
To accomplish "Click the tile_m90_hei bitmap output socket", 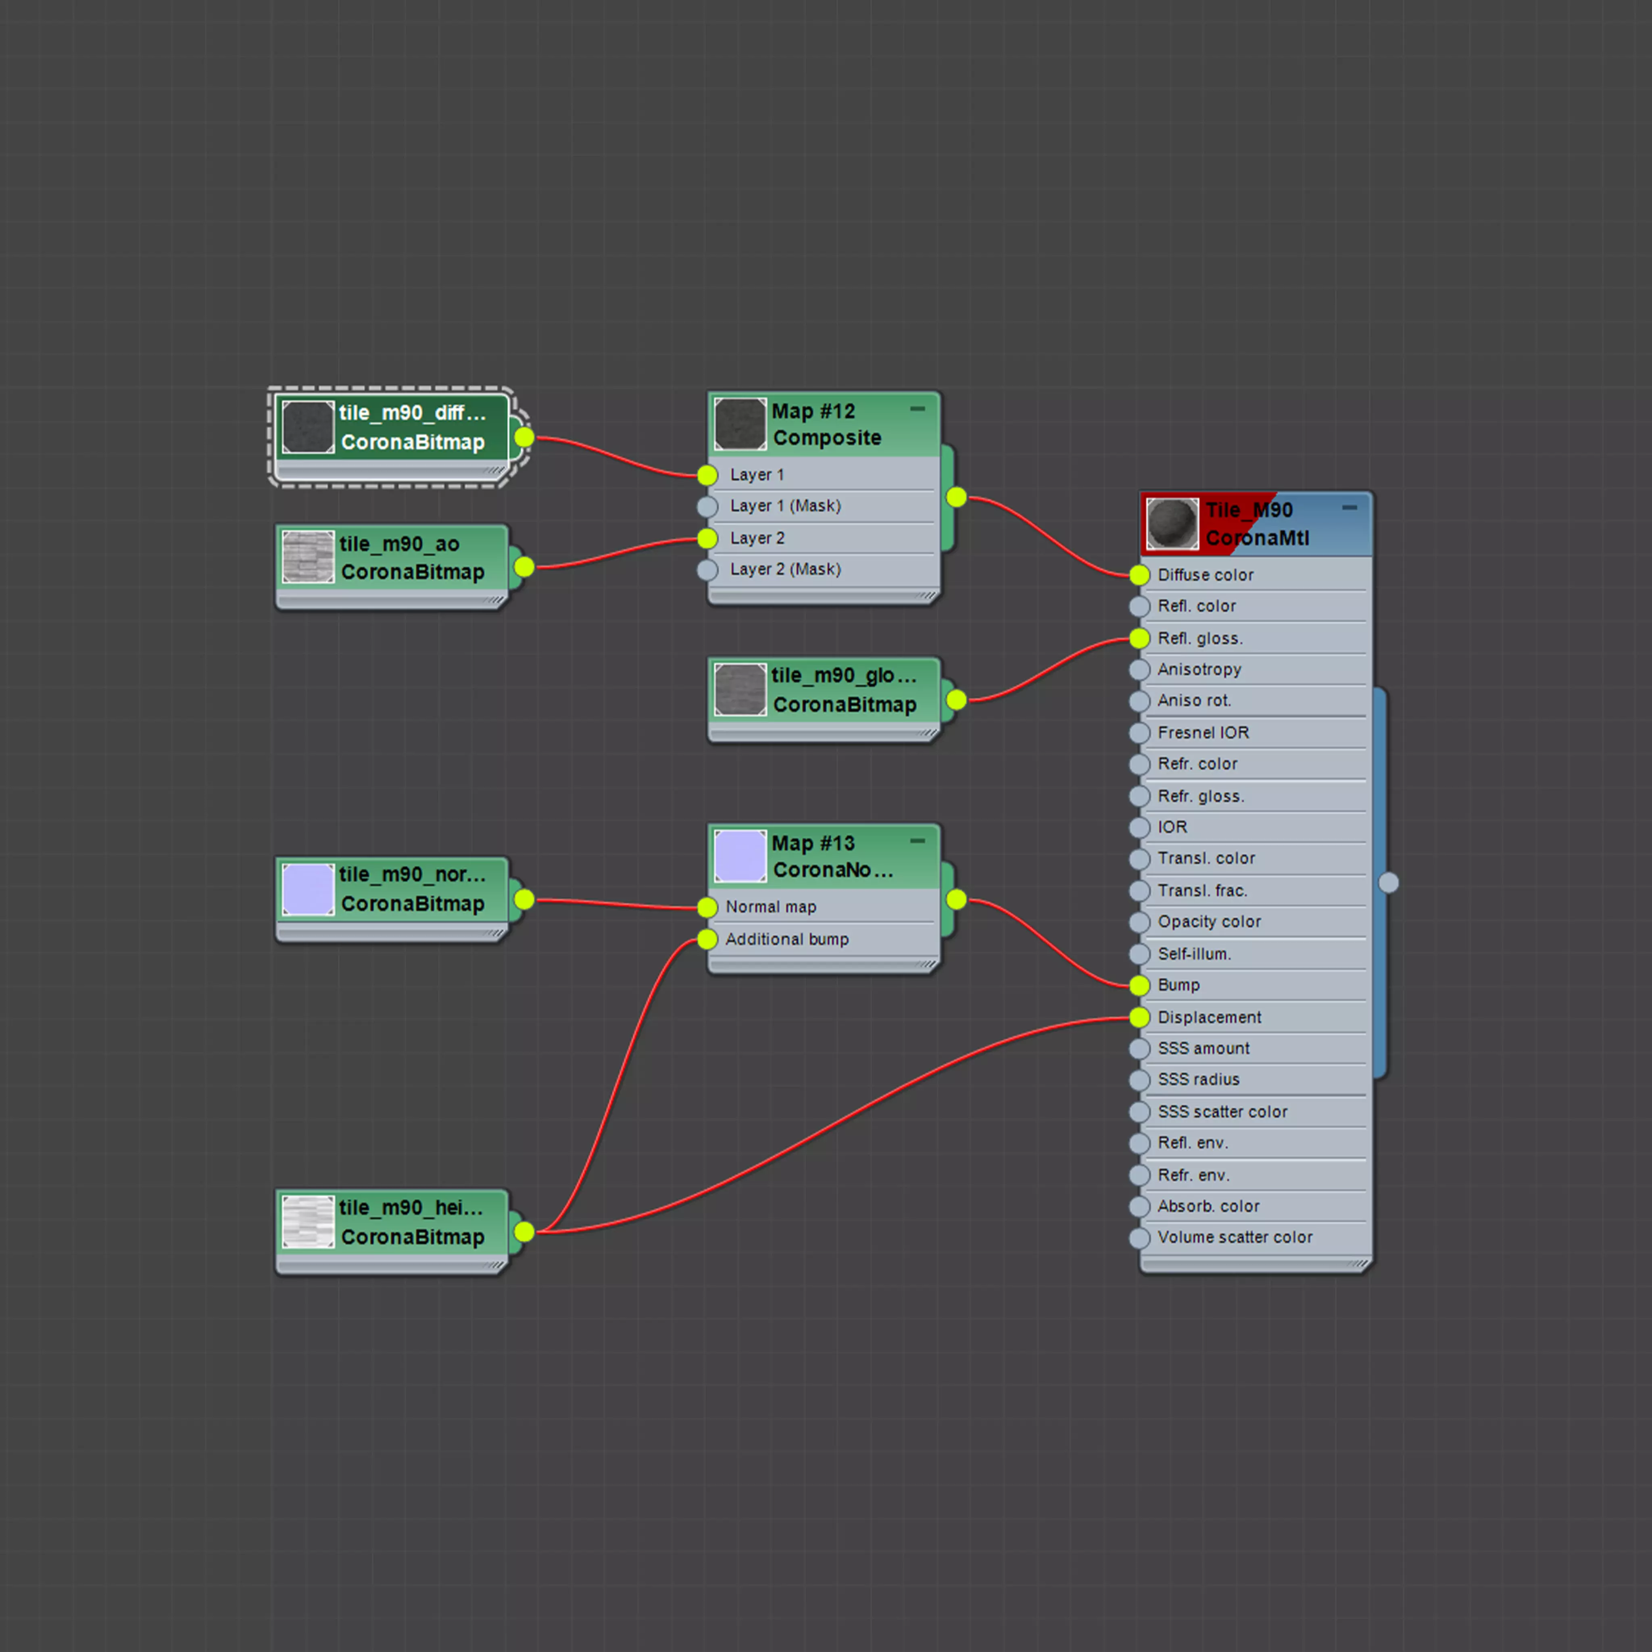I will coord(524,1231).
